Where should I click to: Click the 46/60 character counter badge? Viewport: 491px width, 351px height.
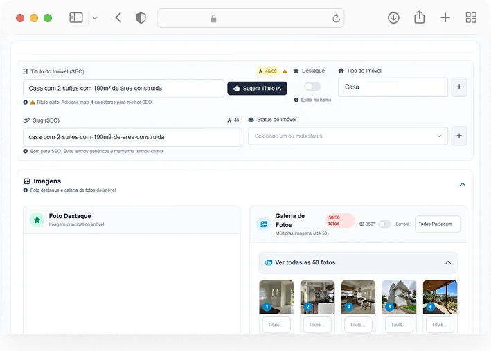tap(268, 71)
